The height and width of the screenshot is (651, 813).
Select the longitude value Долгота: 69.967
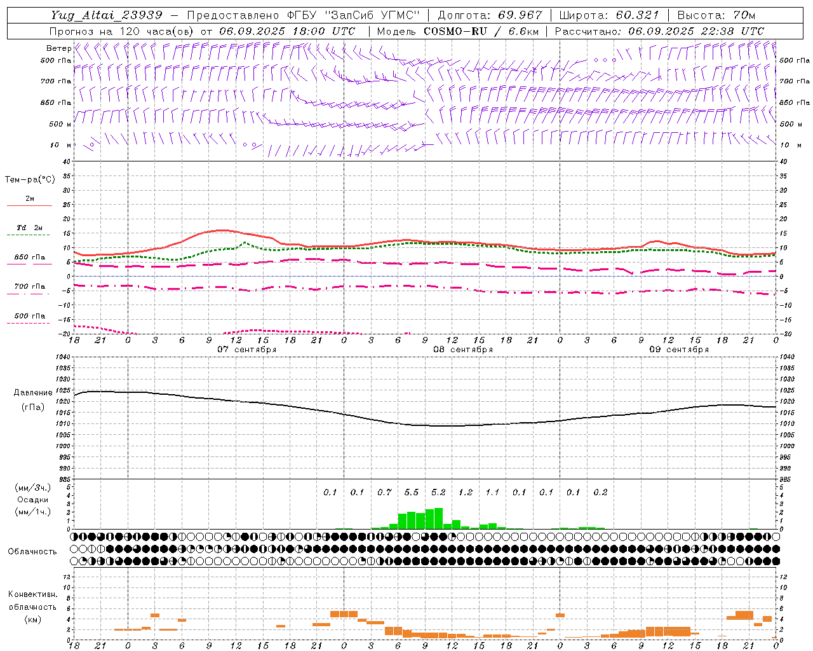[490, 15]
